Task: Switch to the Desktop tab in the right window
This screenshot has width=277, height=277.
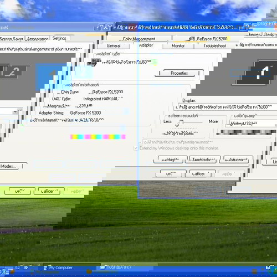Action: tap(270, 34)
